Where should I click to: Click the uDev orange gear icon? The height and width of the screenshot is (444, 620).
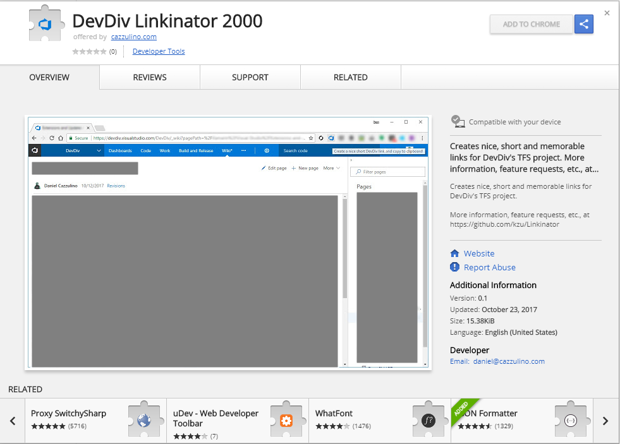coord(286,420)
